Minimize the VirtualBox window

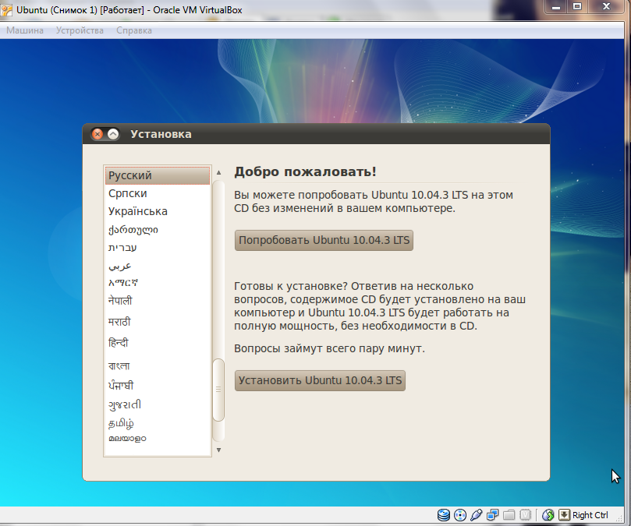tap(556, 7)
